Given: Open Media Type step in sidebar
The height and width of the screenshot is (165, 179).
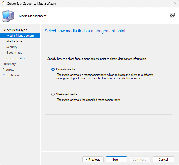Looking at the screenshot, I should (x=14, y=41).
